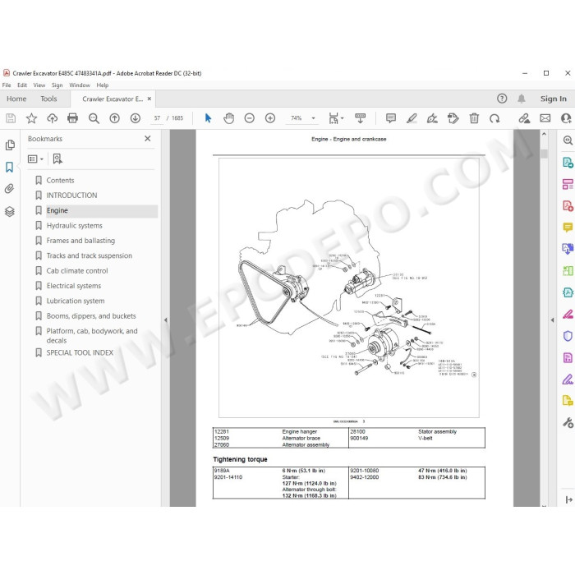Screen dimensions: 575x575
Task: Open the Comment tool in right rail
Action: [568, 228]
